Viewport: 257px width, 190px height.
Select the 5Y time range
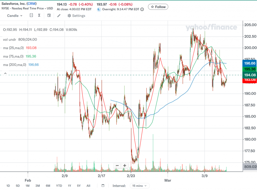click(x=79, y=186)
